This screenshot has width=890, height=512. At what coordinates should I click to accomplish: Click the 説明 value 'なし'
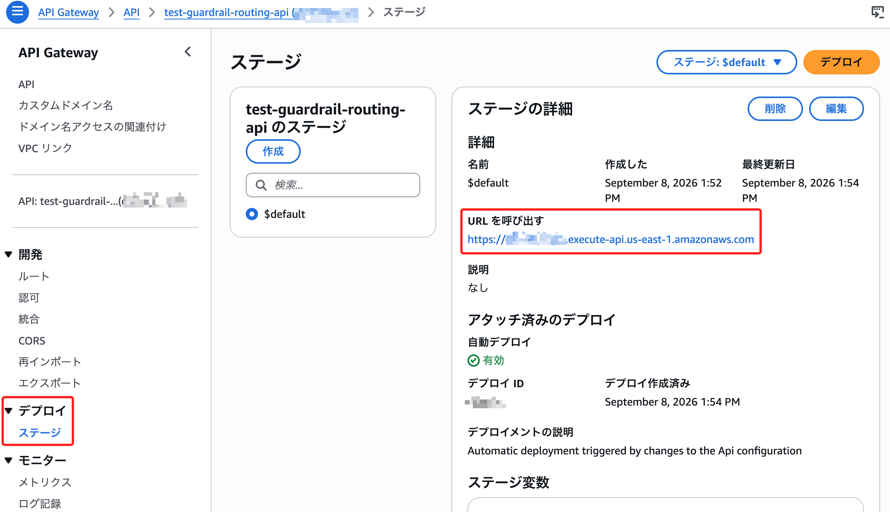click(478, 288)
